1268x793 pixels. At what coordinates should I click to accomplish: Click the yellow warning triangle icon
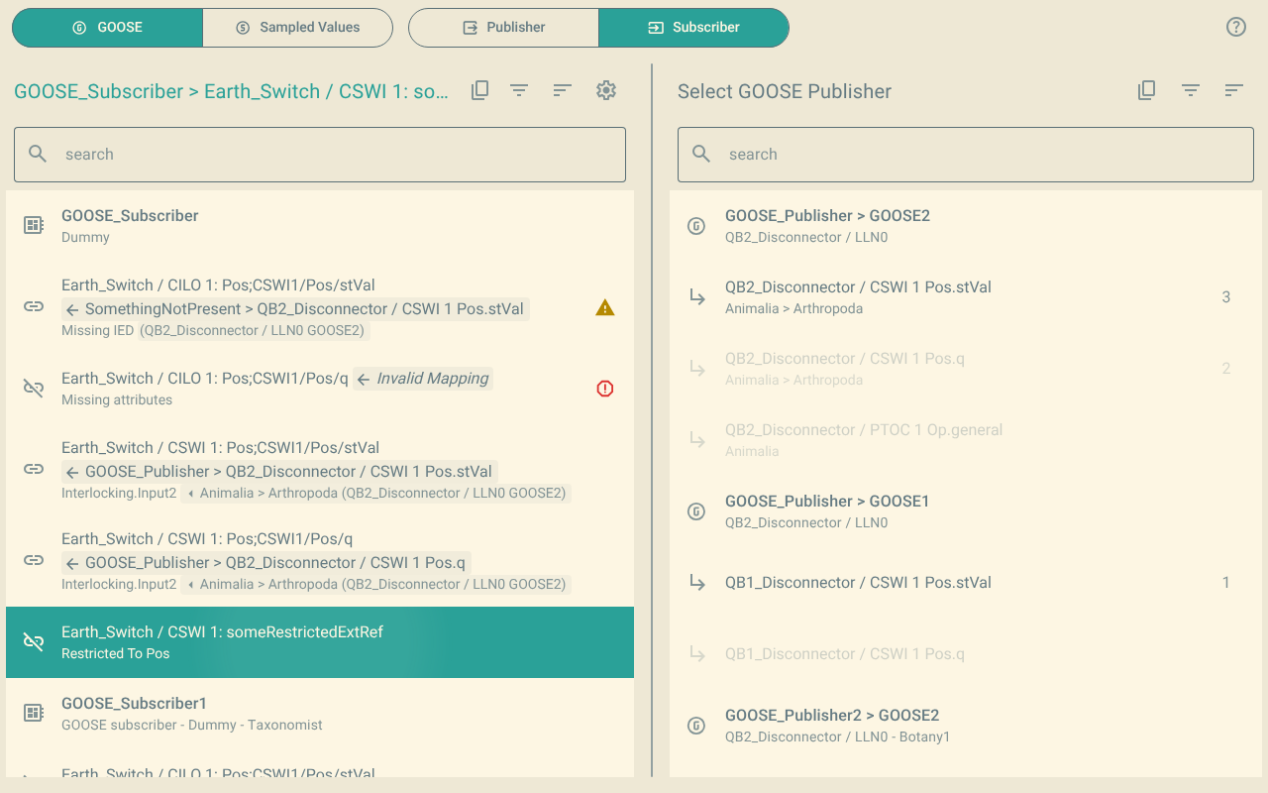[x=605, y=307]
